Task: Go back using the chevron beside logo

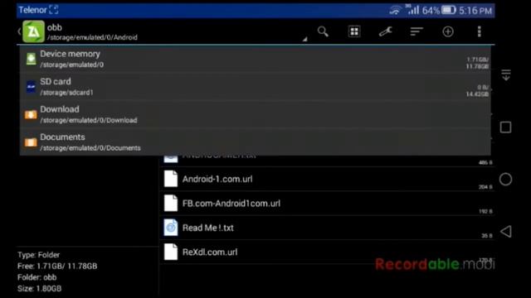Action: click(19, 31)
